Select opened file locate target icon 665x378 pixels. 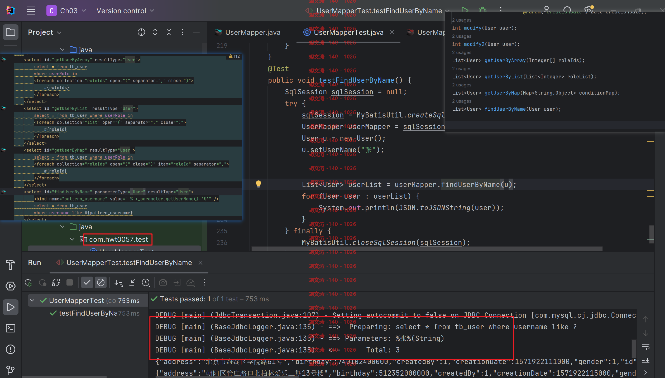pos(141,32)
